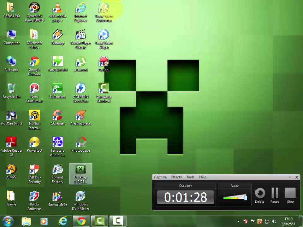Select the Thai-named shortcut beside Baidu Antivirus
The height and width of the screenshot is (227, 303).
[x=57, y=198]
